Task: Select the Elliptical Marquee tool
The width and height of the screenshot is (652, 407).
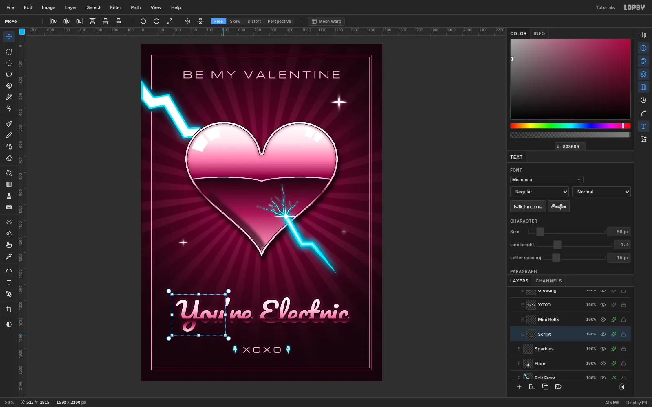Action: [x=9, y=63]
